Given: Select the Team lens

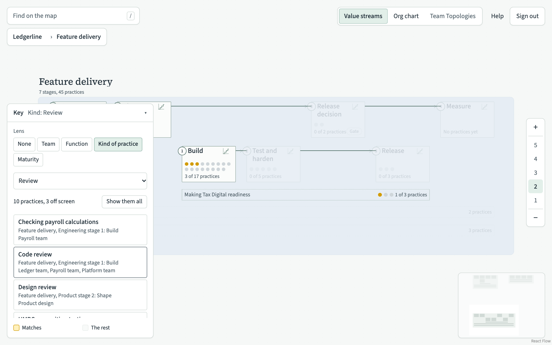Looking at the screenshot, I should [48, 144].
